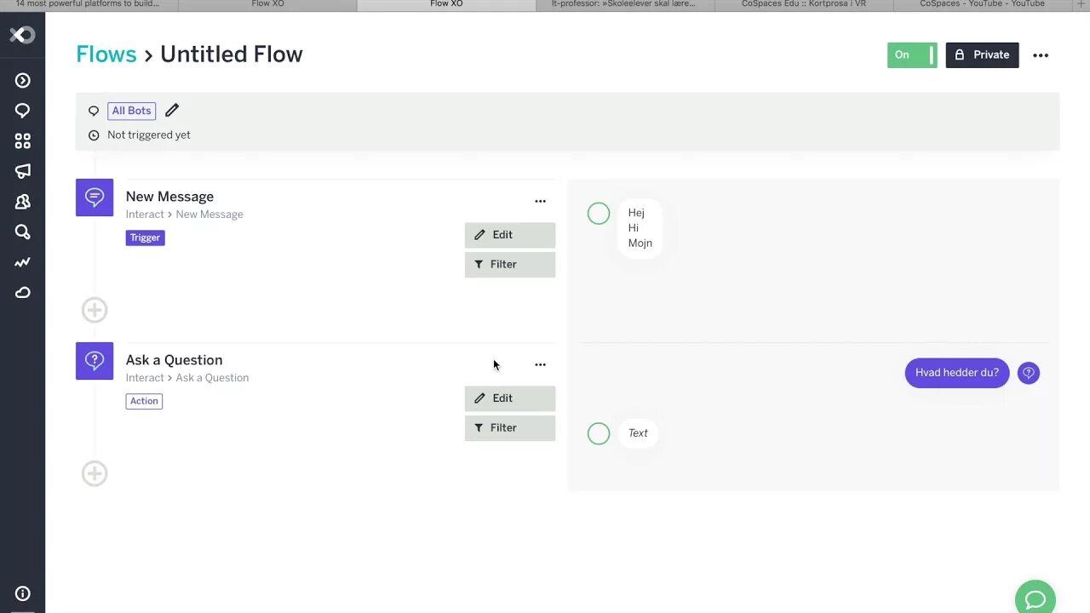The image size is (1090, 613).
Task: Open the live chat support bubble
Action: (x=1035, y=599)
